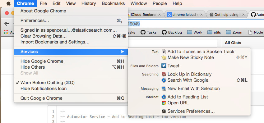The width and height of the screenshot is (264, 123).
Task: Click the All Gists link
Action: (233, 43)
